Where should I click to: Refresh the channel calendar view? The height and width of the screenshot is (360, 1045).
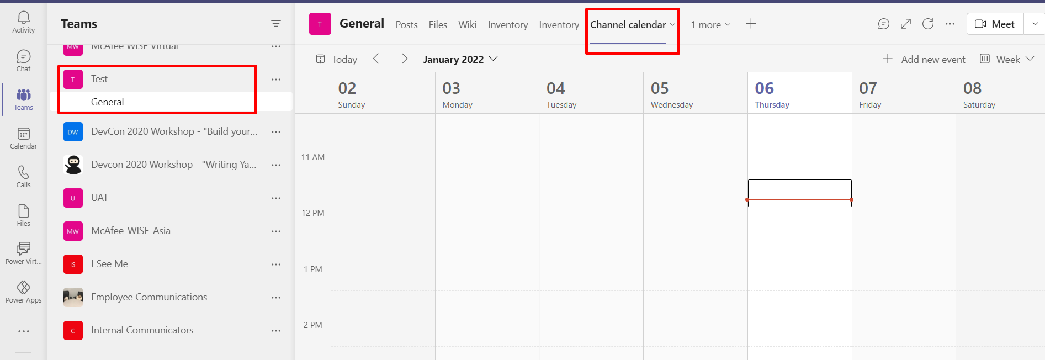coord(928,24)
